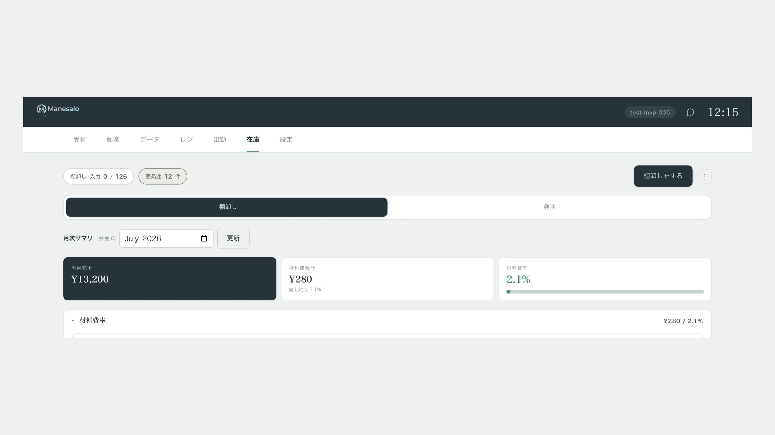Switch to the 発注 segment toggle
Image resolution: width=775 pixels, height=435 pixels.
(549, 207)
